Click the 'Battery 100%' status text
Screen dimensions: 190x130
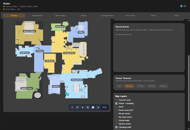[32, 6]
